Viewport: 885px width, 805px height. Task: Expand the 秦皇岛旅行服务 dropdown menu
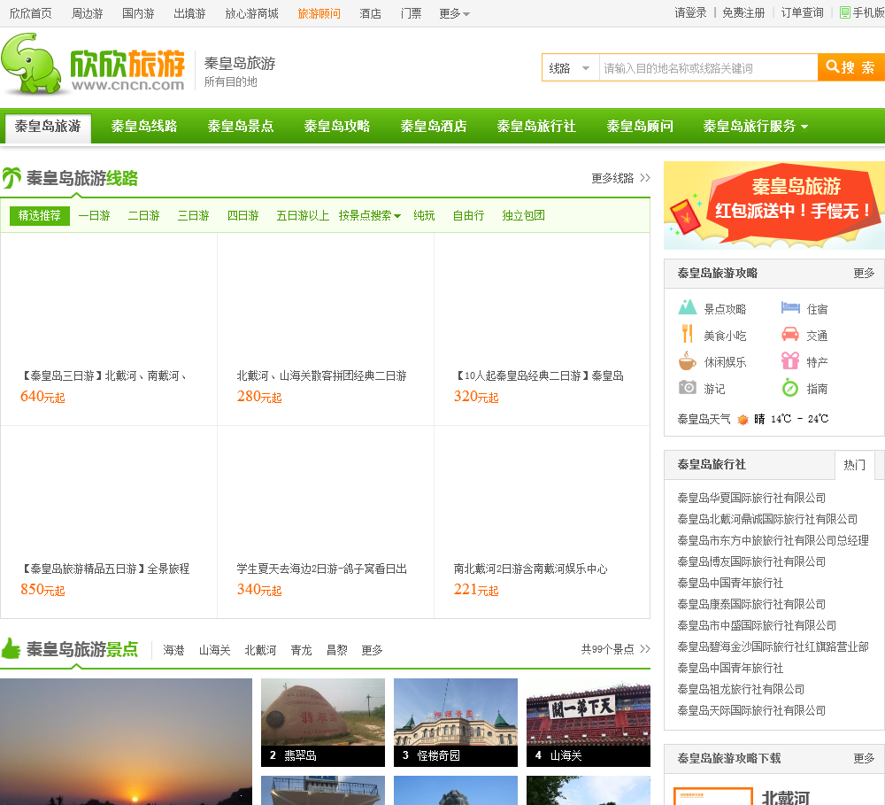755,126
